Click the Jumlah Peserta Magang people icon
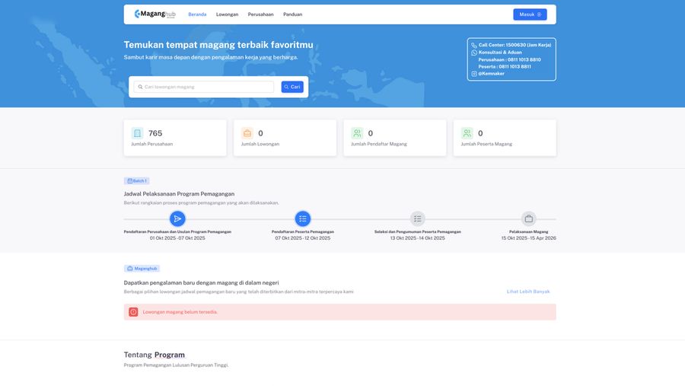The height and width of the screenshot is (386, 685). coord(467,133)
